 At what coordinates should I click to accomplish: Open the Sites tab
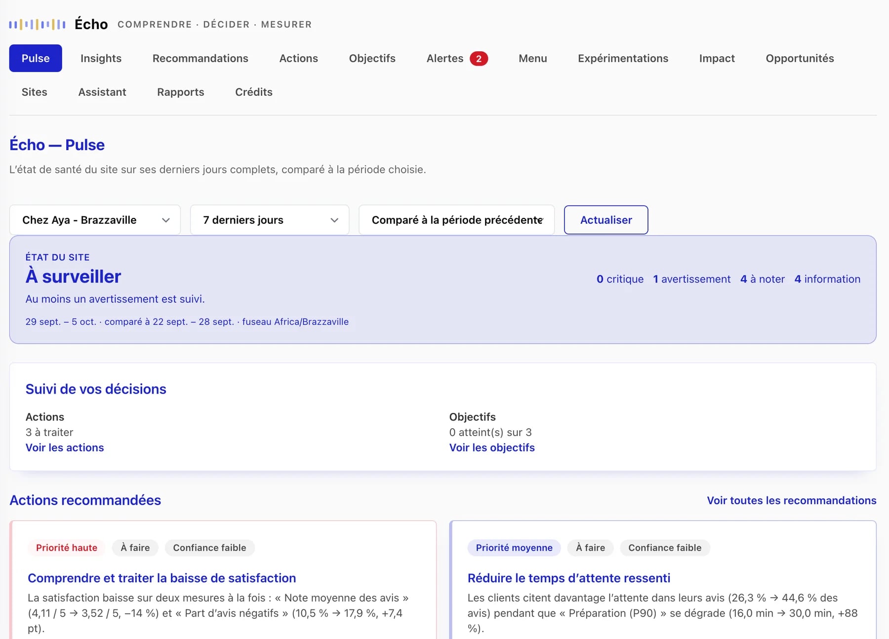pos(34,92)
